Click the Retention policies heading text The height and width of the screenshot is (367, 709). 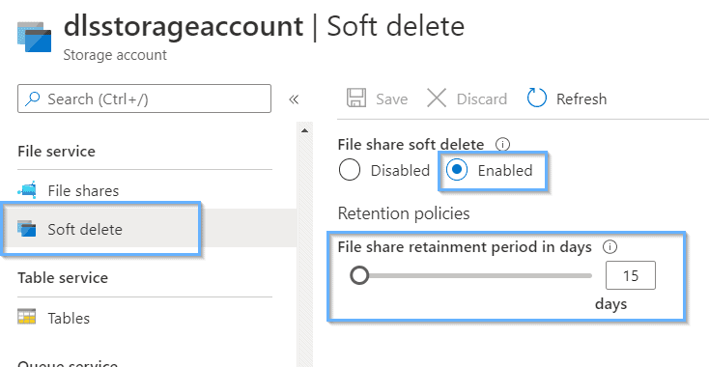click(x=404, y=212)
